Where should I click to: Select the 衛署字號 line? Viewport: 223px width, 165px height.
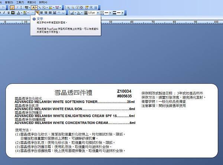[x=164, y=102]
